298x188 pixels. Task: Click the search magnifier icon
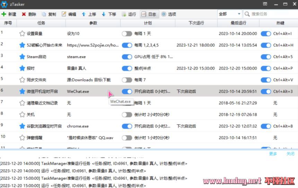247,14
